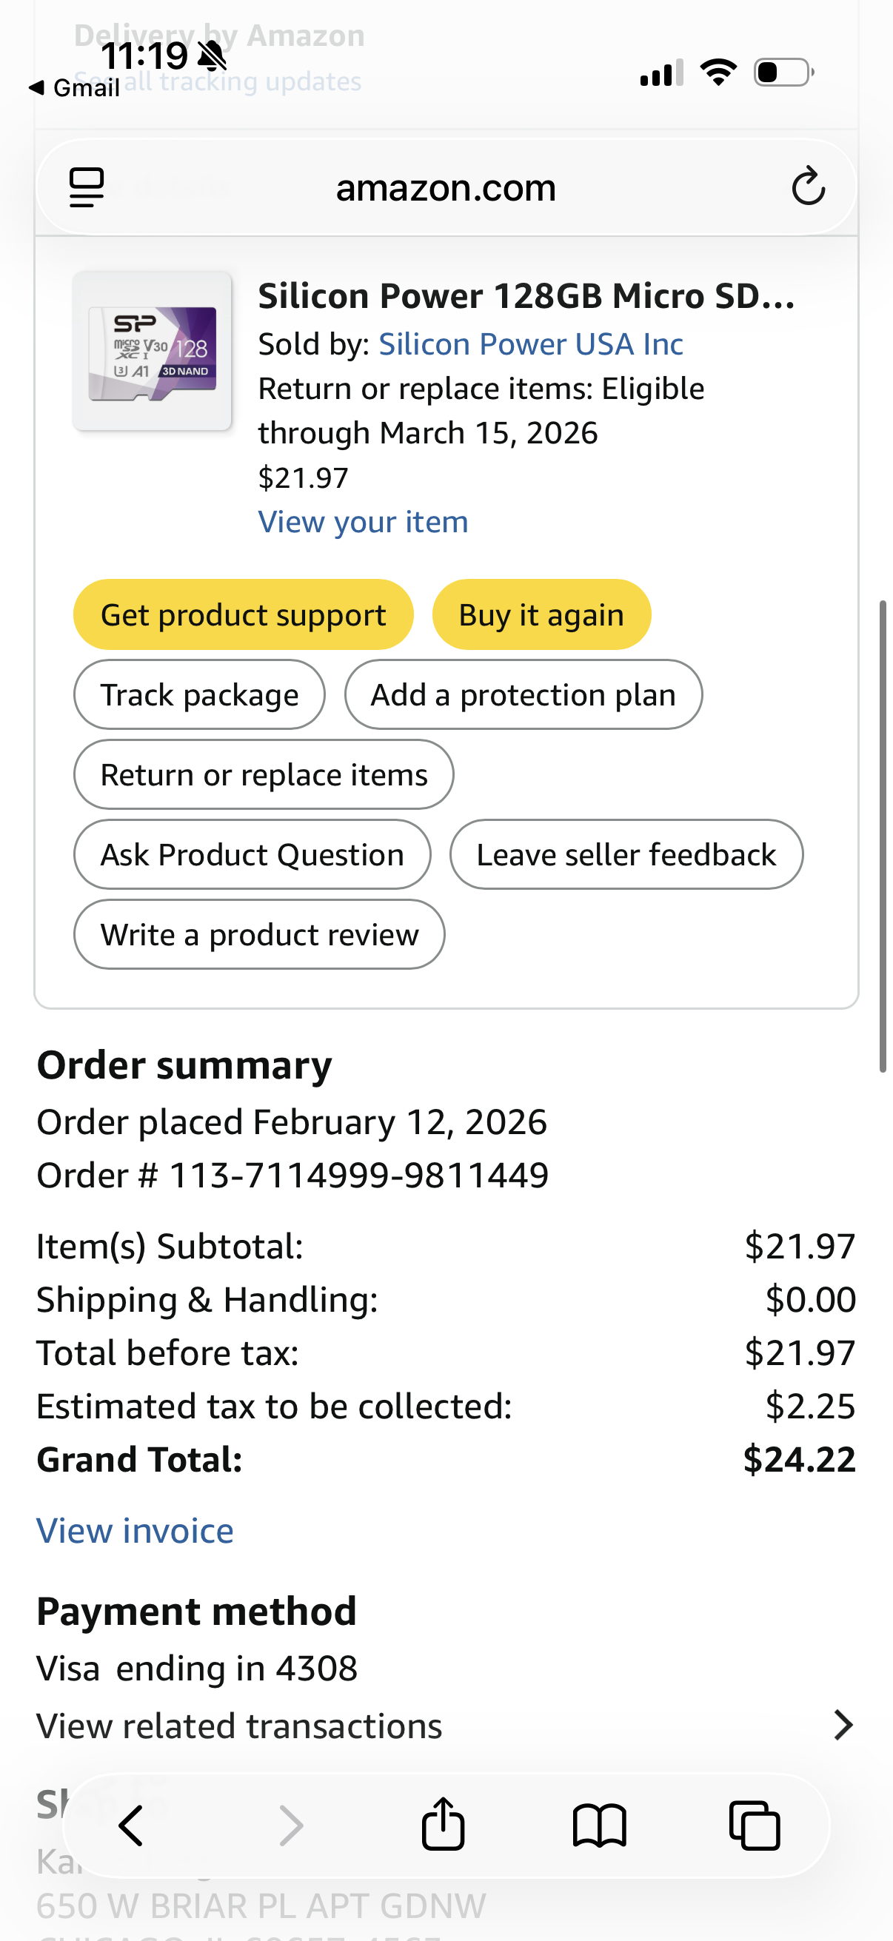Viewport: 893px width, 1941px height.
Task: Open the View invoice link
Action: [135, 1530]
